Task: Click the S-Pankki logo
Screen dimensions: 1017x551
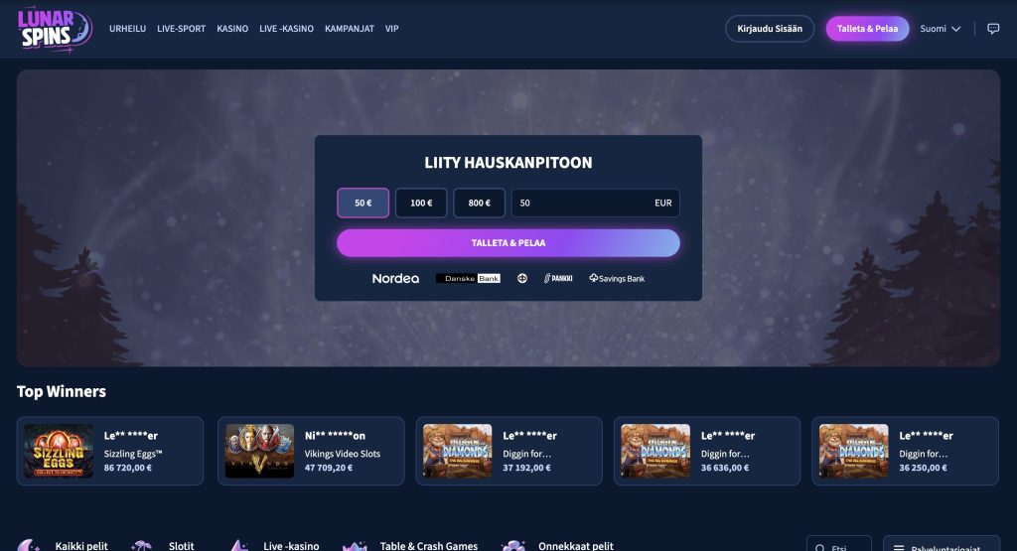Action: point(558,278)
